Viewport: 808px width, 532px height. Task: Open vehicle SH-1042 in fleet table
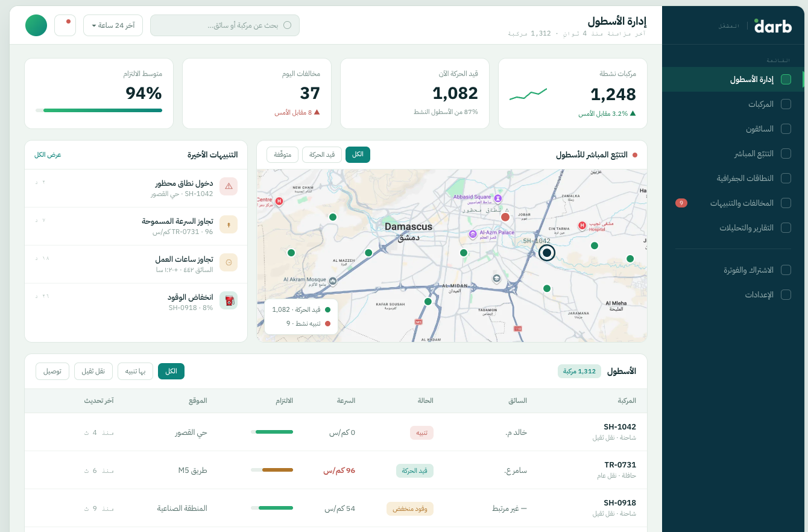(x=336, y=432)
